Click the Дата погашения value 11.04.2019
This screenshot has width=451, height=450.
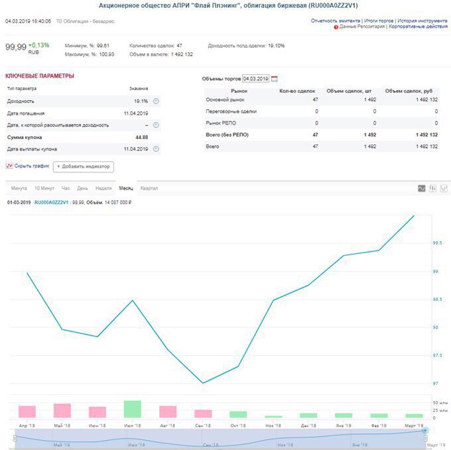pos(136,113)
